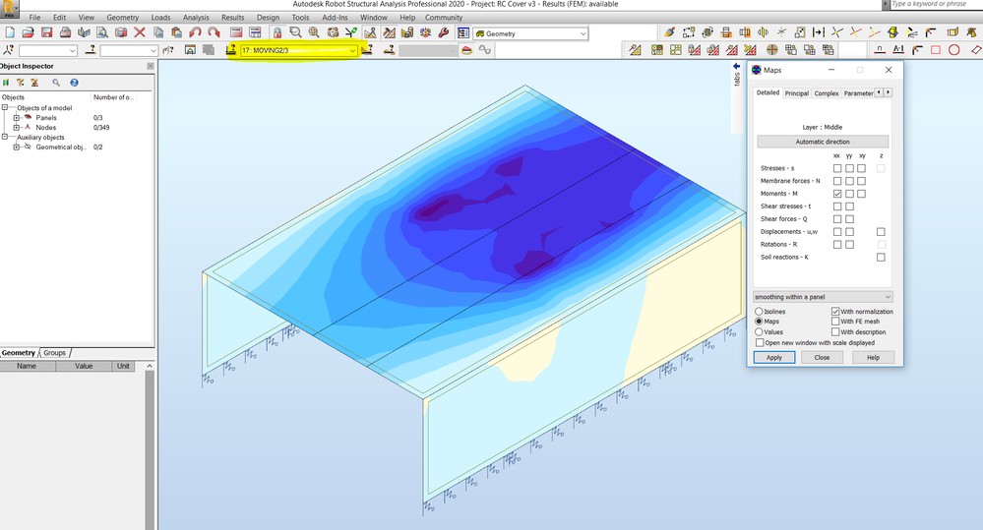This screenshot has height=530, width=983.
Task: Select the circle contour tool icon
Action: [x=954, y=50]
